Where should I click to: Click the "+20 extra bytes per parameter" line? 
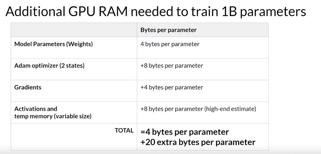click(198, 142)
